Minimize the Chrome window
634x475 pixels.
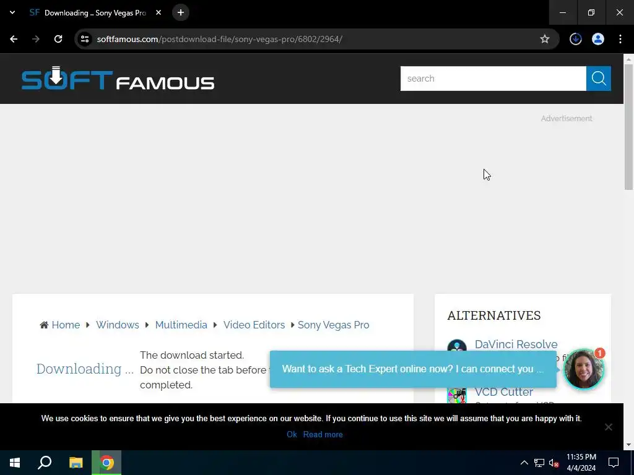click(562, 12)
